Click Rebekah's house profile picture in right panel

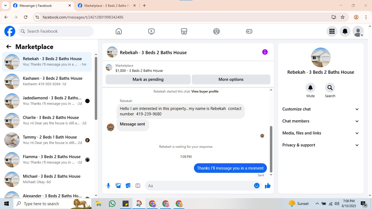pyautogui.click(x=321, y=57)
